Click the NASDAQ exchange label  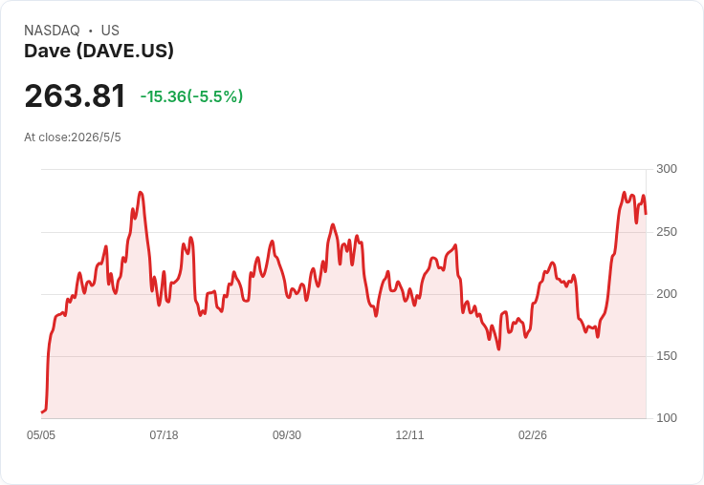(x=52, y=31)
